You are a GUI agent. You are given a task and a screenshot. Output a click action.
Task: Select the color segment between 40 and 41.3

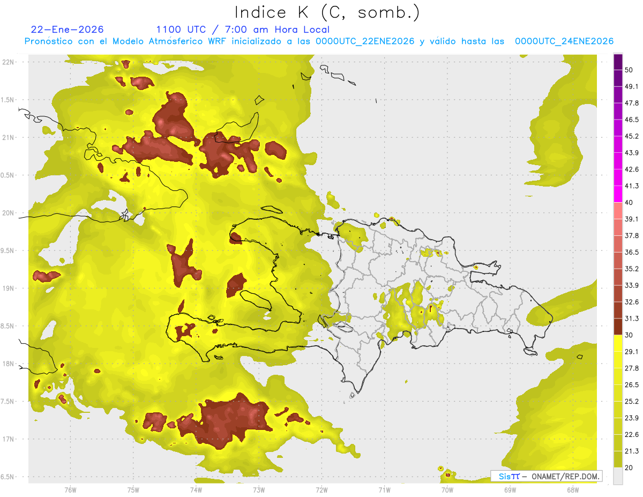coord(618,194)
